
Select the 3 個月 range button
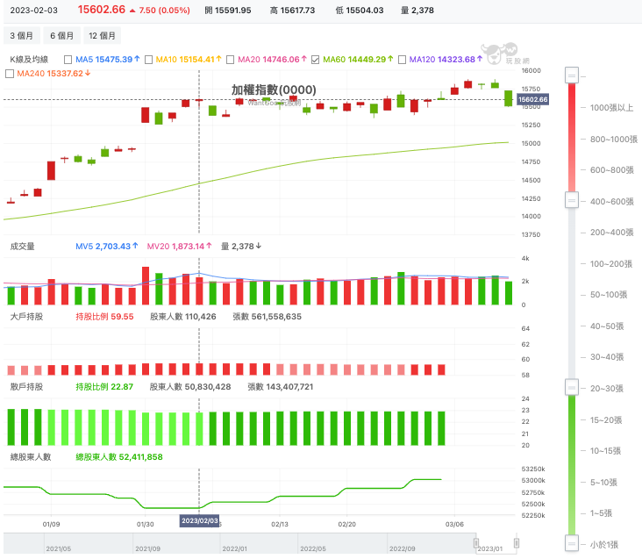(x=22, y=36)
